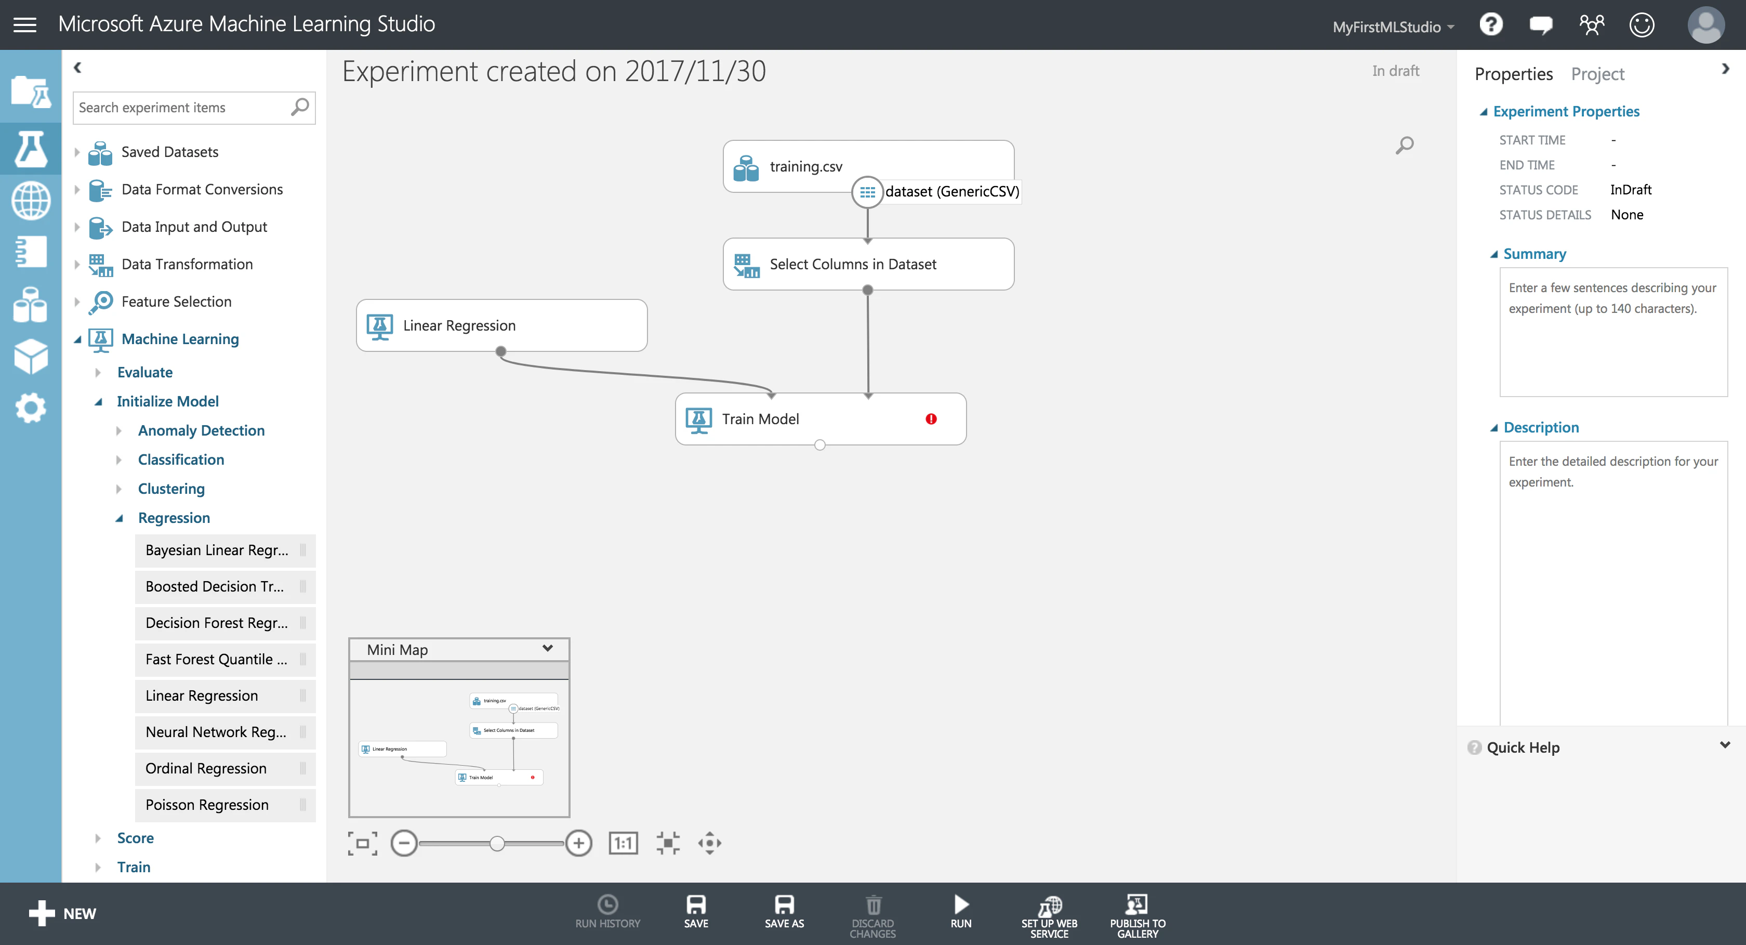This screenshot has width=1746, height=945.
Task: Expand Feature Selection category
Action: coord(77,301)
